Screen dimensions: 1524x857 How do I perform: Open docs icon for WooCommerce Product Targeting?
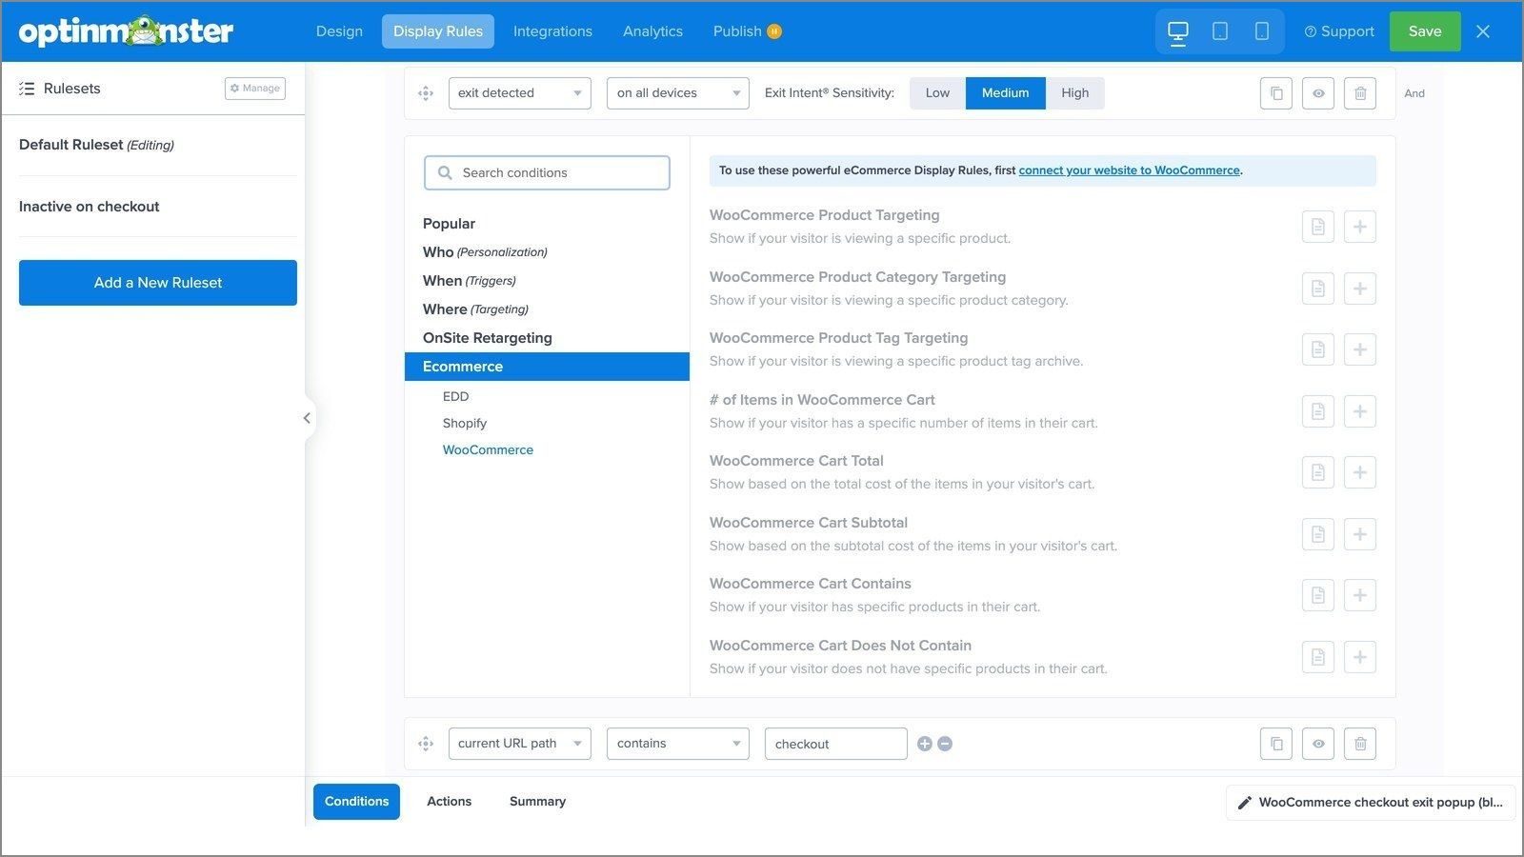pyautogui.click(x=1318, y=227)
